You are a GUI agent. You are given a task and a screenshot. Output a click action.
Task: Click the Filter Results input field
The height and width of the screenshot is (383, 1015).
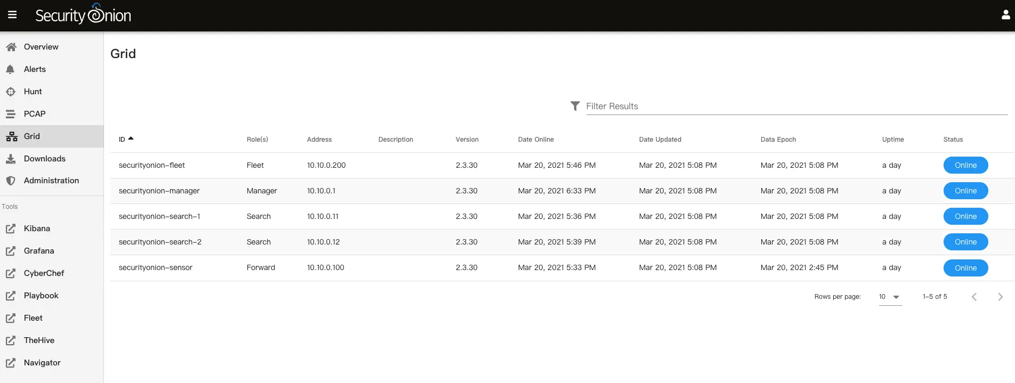(797, 106)
